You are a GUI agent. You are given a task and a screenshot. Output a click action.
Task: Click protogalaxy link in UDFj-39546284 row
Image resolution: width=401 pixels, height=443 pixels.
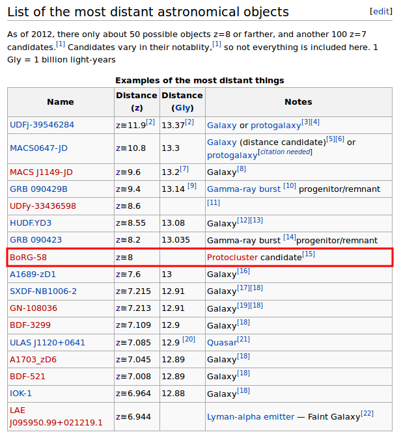pos(276,126)
